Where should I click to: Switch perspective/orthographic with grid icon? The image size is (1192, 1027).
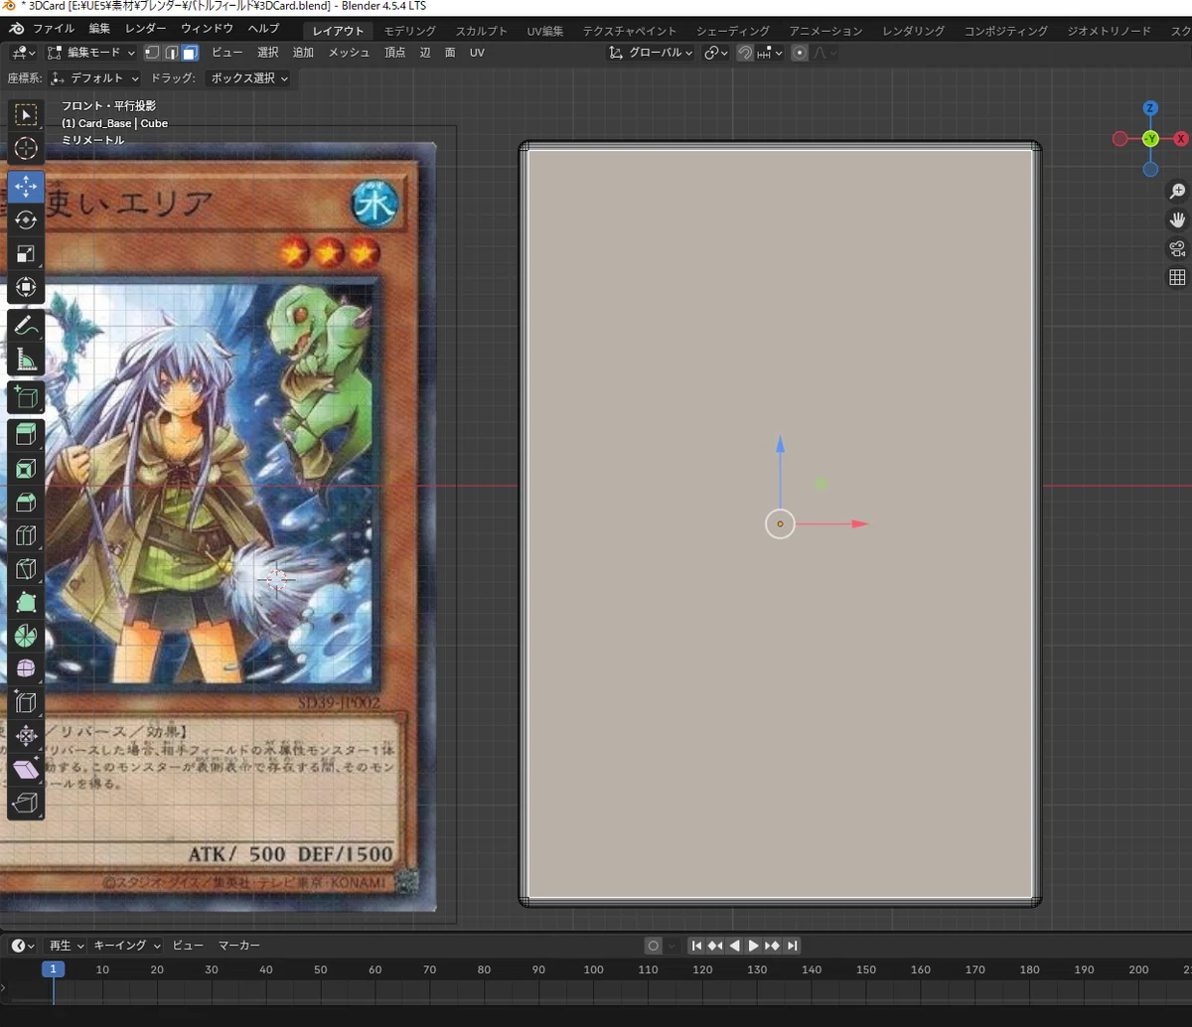point(1177,277)
